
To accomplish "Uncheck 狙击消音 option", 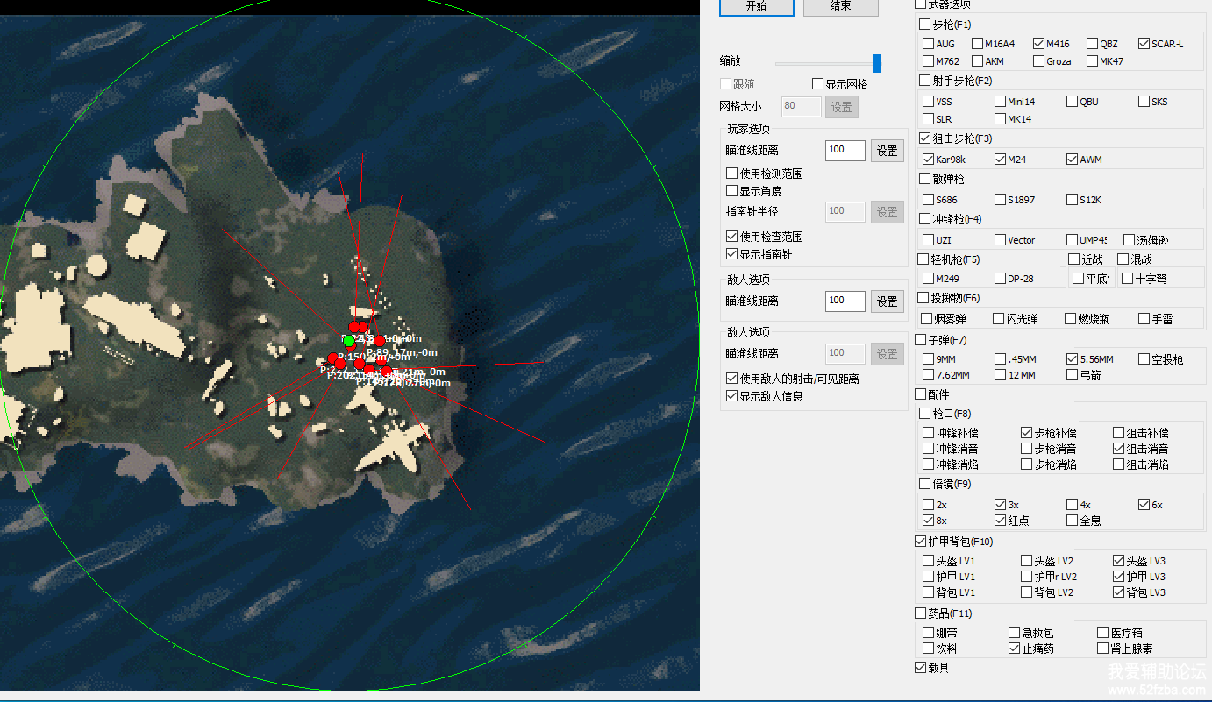I will [1119, 449].
